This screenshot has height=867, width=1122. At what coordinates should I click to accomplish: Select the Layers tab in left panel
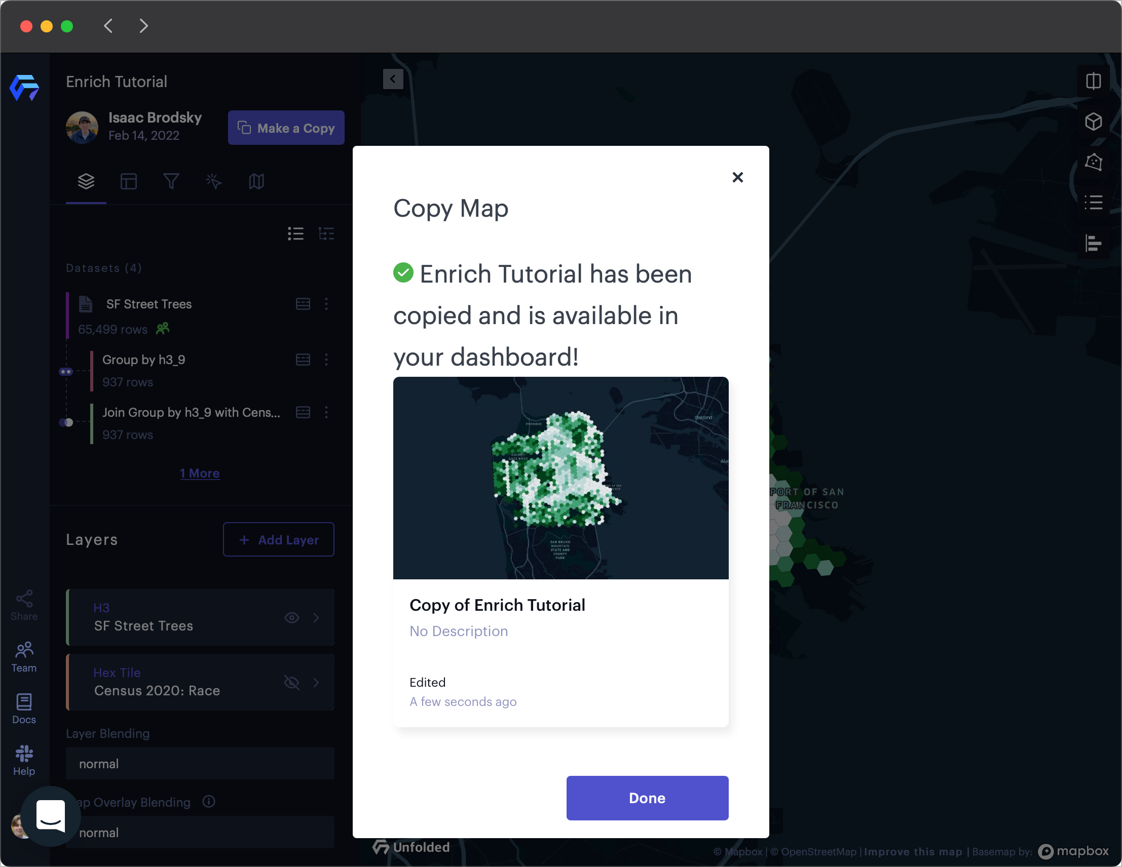(x=85, y=181)
